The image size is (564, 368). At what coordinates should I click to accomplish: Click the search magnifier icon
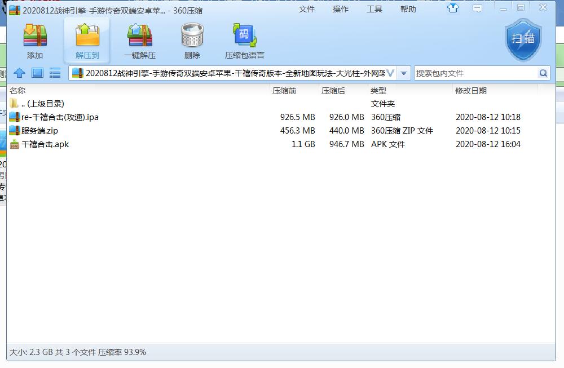[x=543, y=73]
